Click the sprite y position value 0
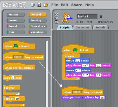The height and width of the screenshot is (107, 118). 91,22
